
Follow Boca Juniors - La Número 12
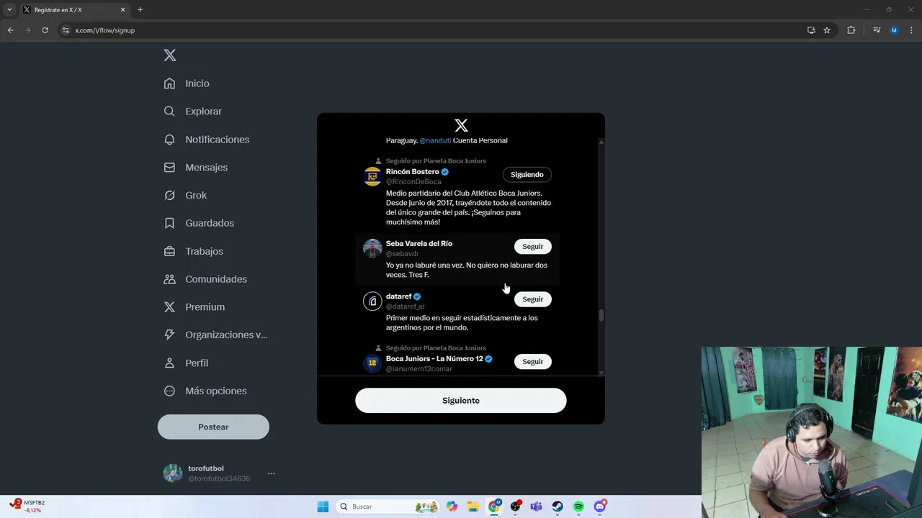[x=533, y=362]
